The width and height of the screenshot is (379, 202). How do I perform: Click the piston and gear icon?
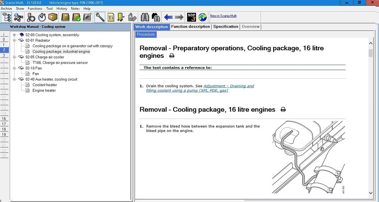pos(31,17)
